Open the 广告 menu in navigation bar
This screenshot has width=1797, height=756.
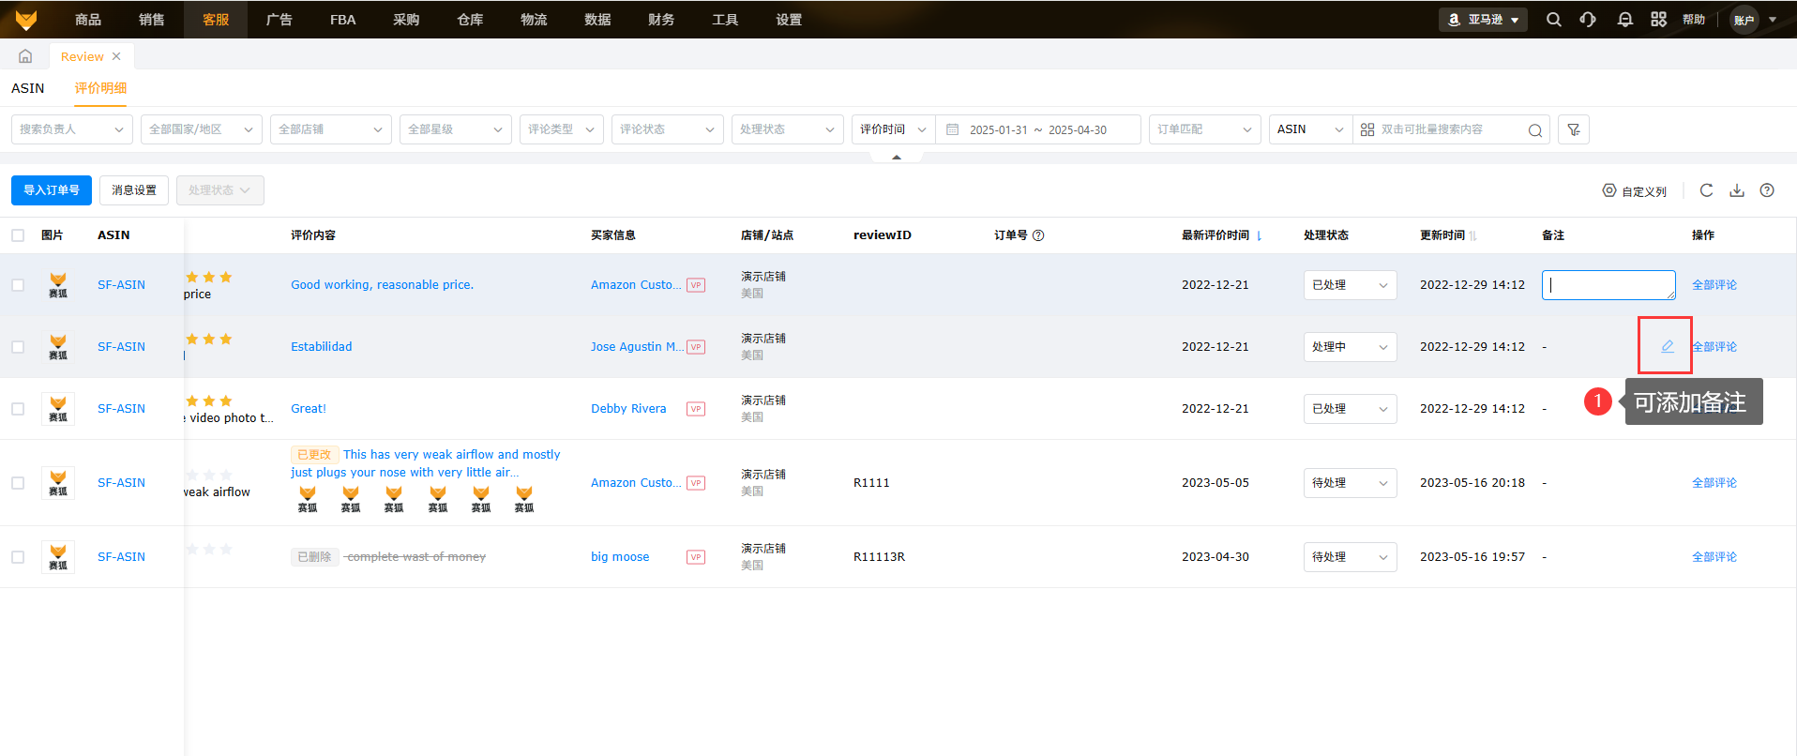click(x=279, y=20)
